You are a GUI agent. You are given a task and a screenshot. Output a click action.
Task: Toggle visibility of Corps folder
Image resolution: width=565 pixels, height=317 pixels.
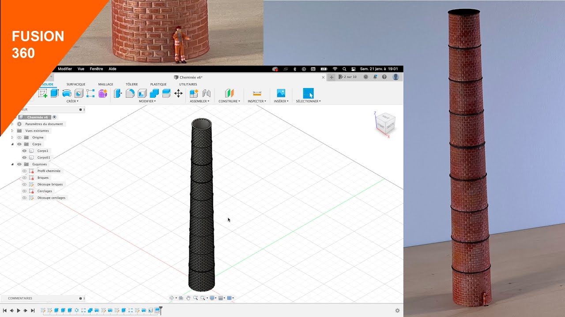19,144
